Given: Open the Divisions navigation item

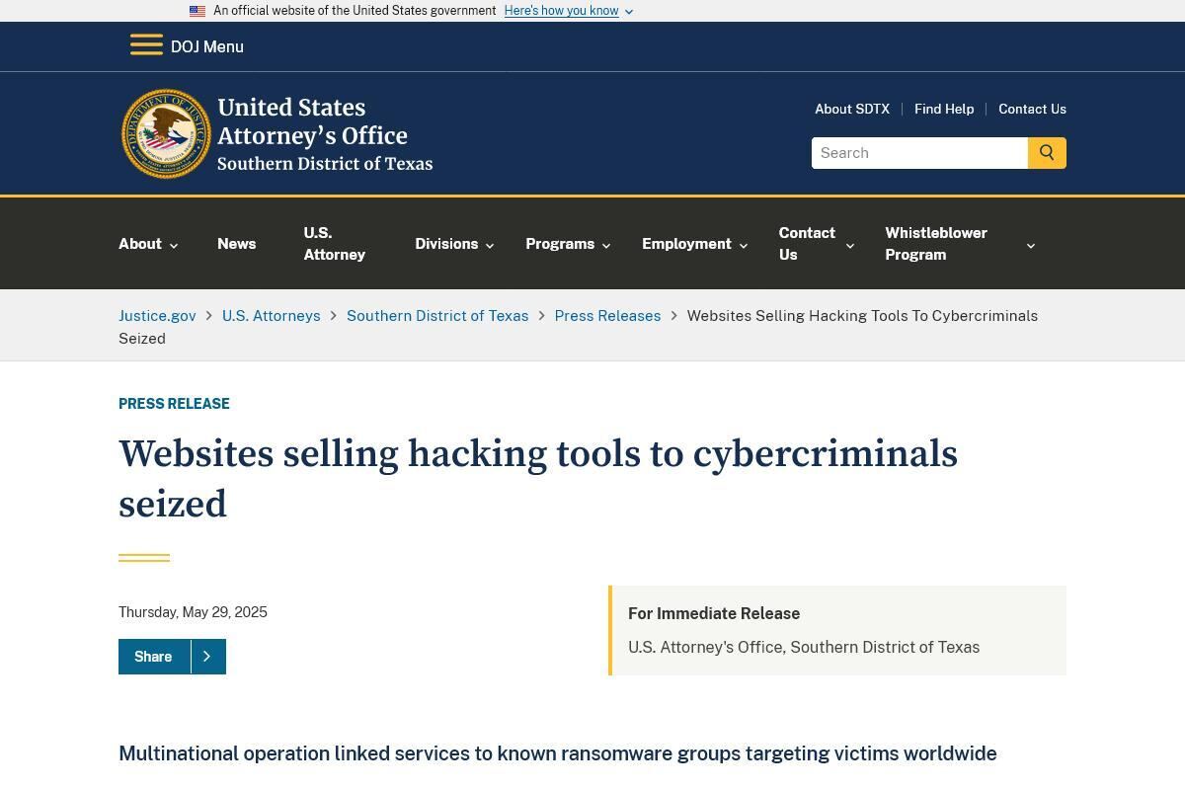Looking at the screenshot, I should tap(446, 244).
